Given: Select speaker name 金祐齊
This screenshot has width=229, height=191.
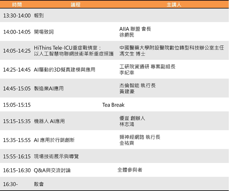Looking at the screenshot, I should coord(127,143).
